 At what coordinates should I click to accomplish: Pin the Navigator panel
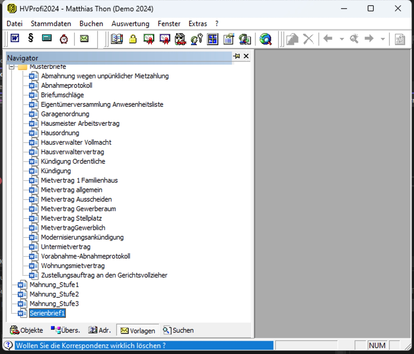[237, 56]
